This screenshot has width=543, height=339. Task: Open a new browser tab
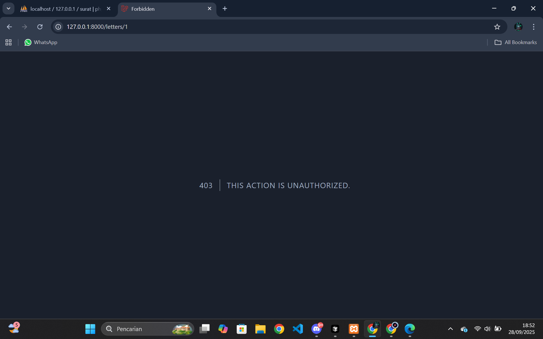tap(225, 9)
